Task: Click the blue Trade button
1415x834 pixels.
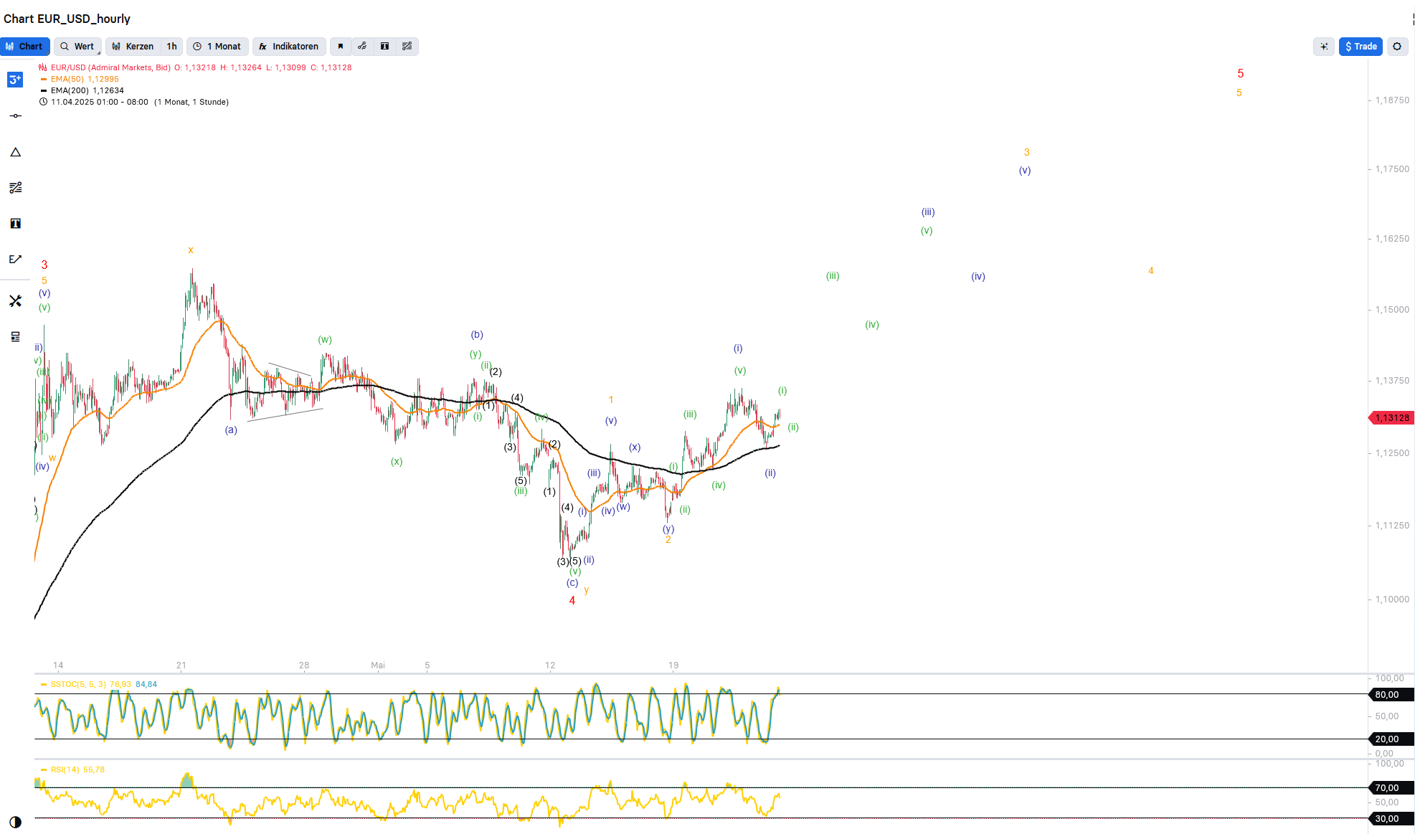Action: pyautogui.click(x=1360, y=47)
